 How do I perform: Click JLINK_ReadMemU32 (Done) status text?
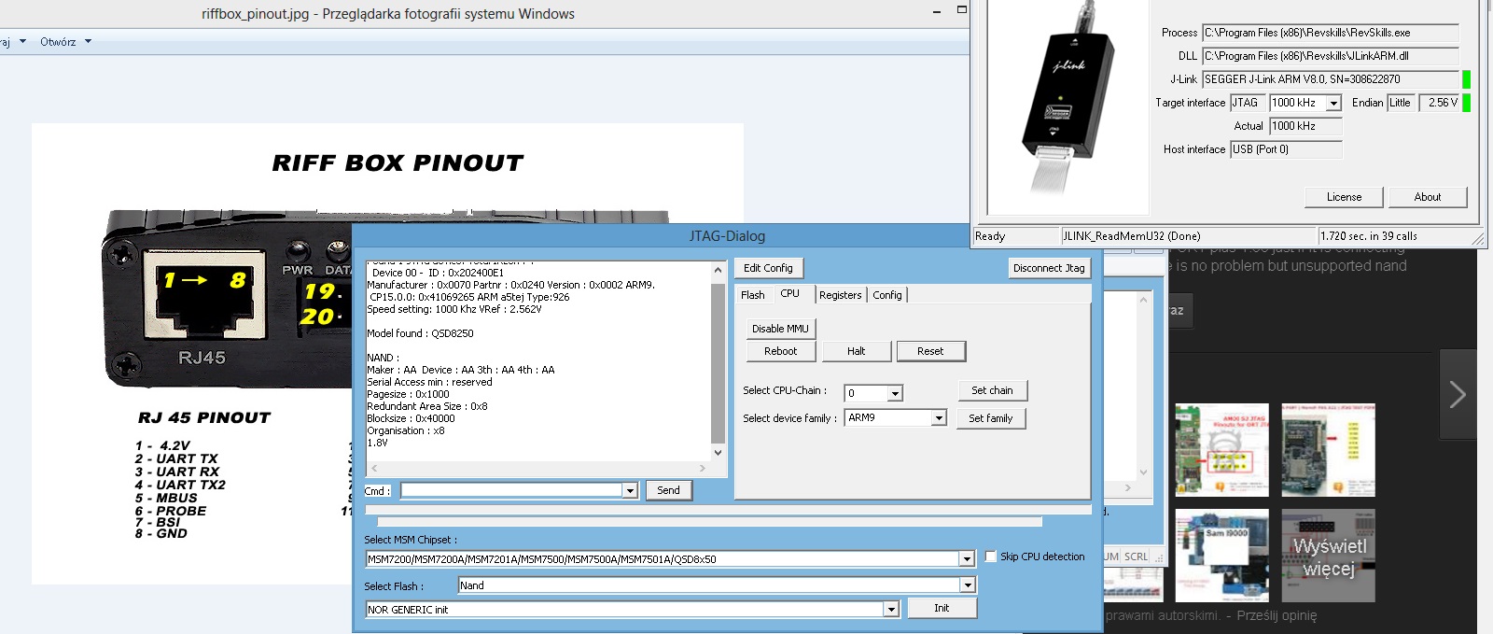pos(1132,236)
